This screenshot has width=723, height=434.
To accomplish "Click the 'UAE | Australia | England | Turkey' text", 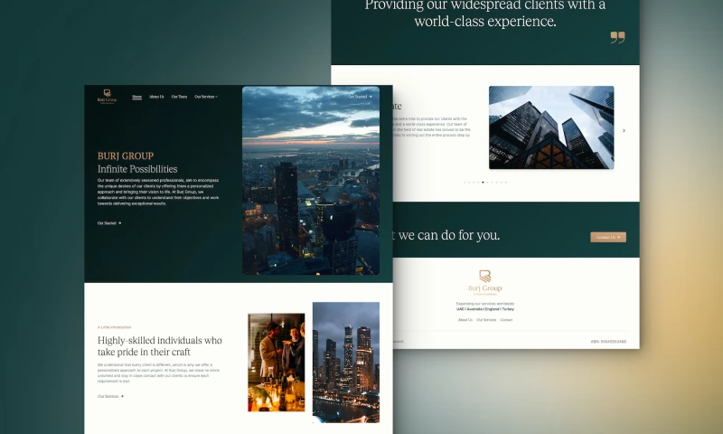I will tap(485, 309).
